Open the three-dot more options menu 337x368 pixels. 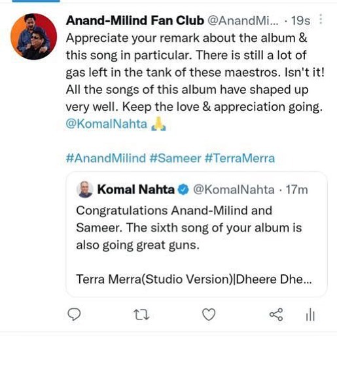tap(321, 19)
